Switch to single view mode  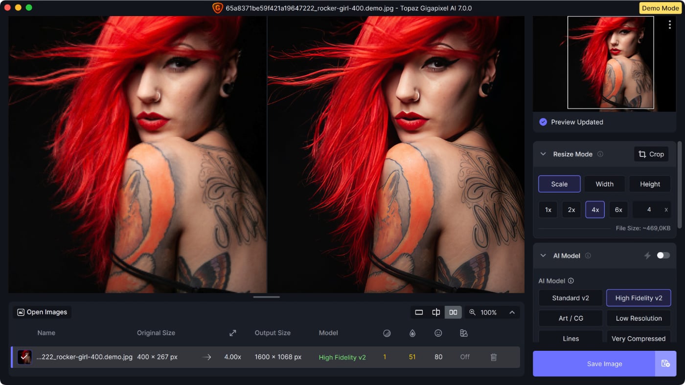pos(419,312)
